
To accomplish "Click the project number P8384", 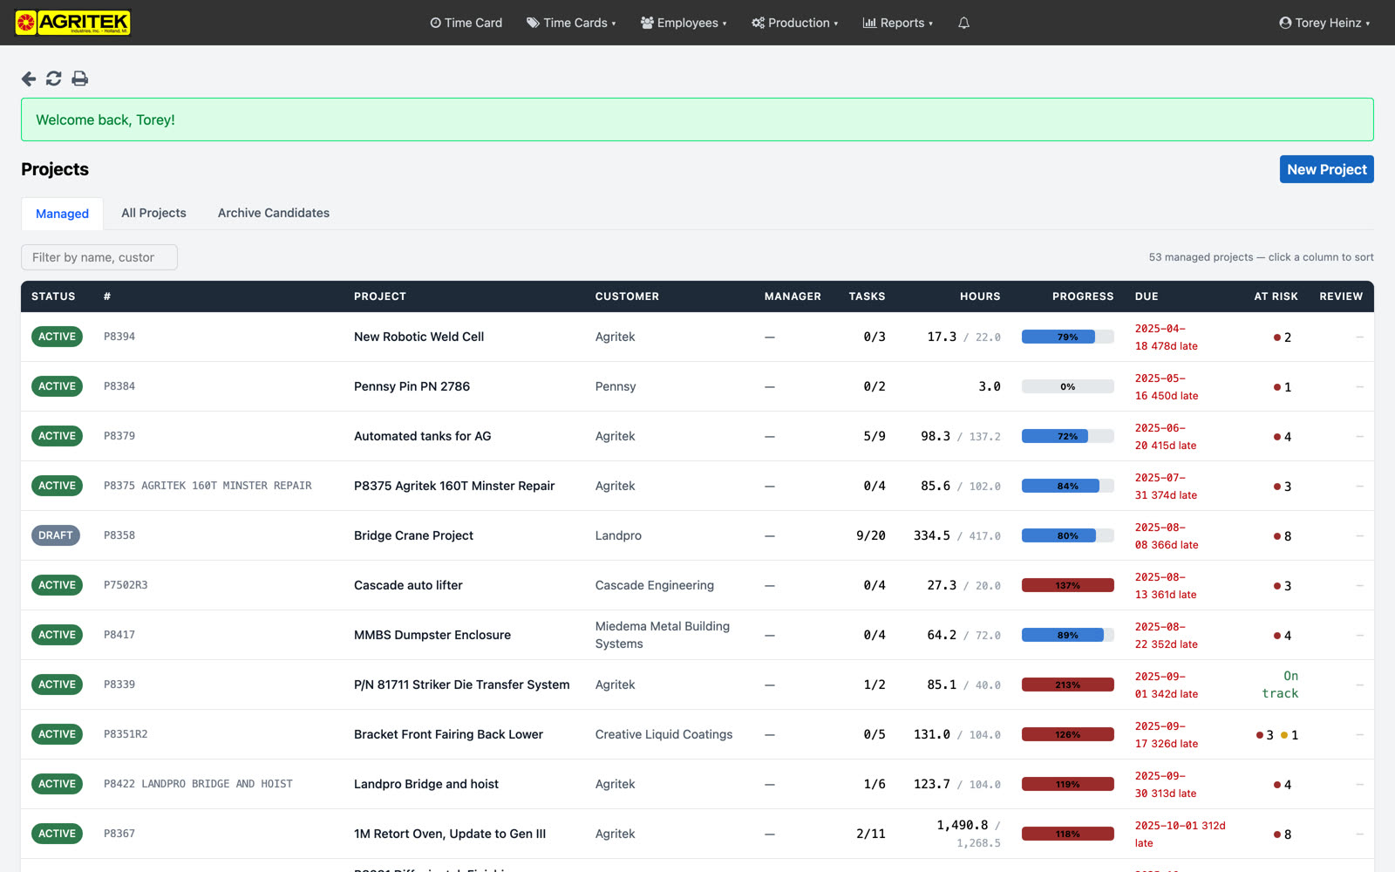I will click(x=119, y=386).
